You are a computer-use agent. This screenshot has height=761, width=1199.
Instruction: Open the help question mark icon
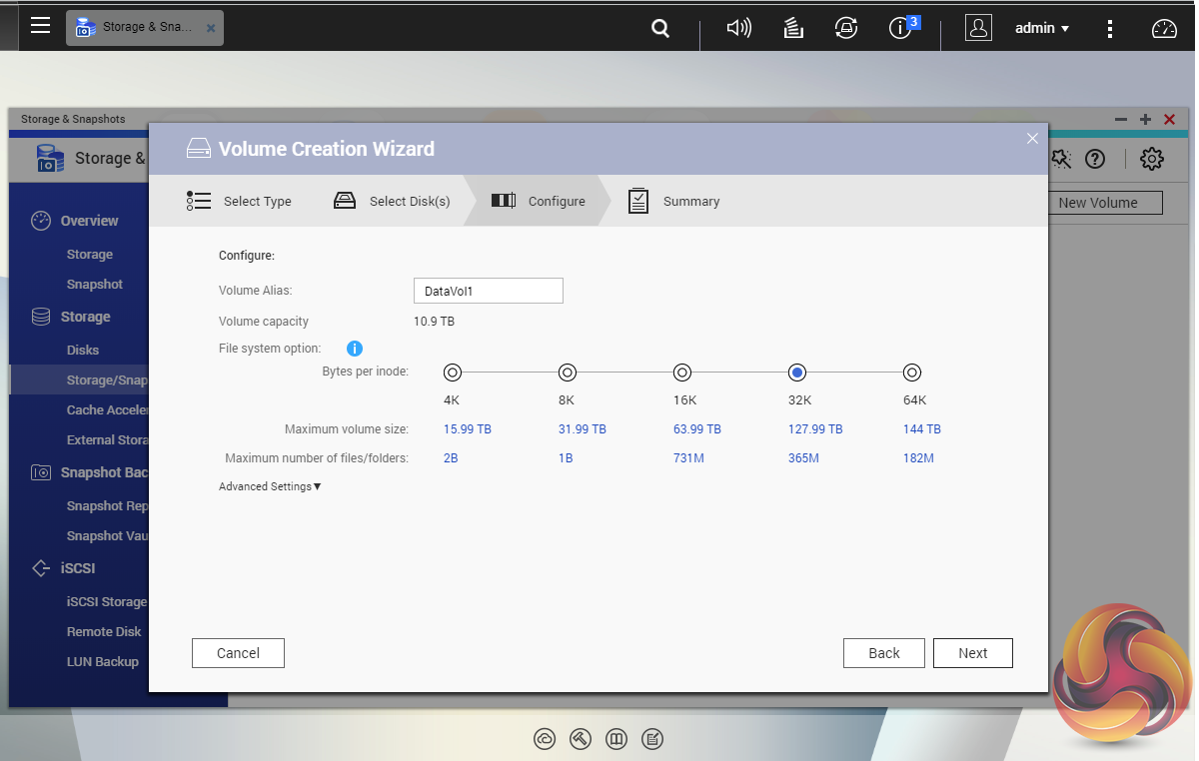click(x=1095, y=159)
